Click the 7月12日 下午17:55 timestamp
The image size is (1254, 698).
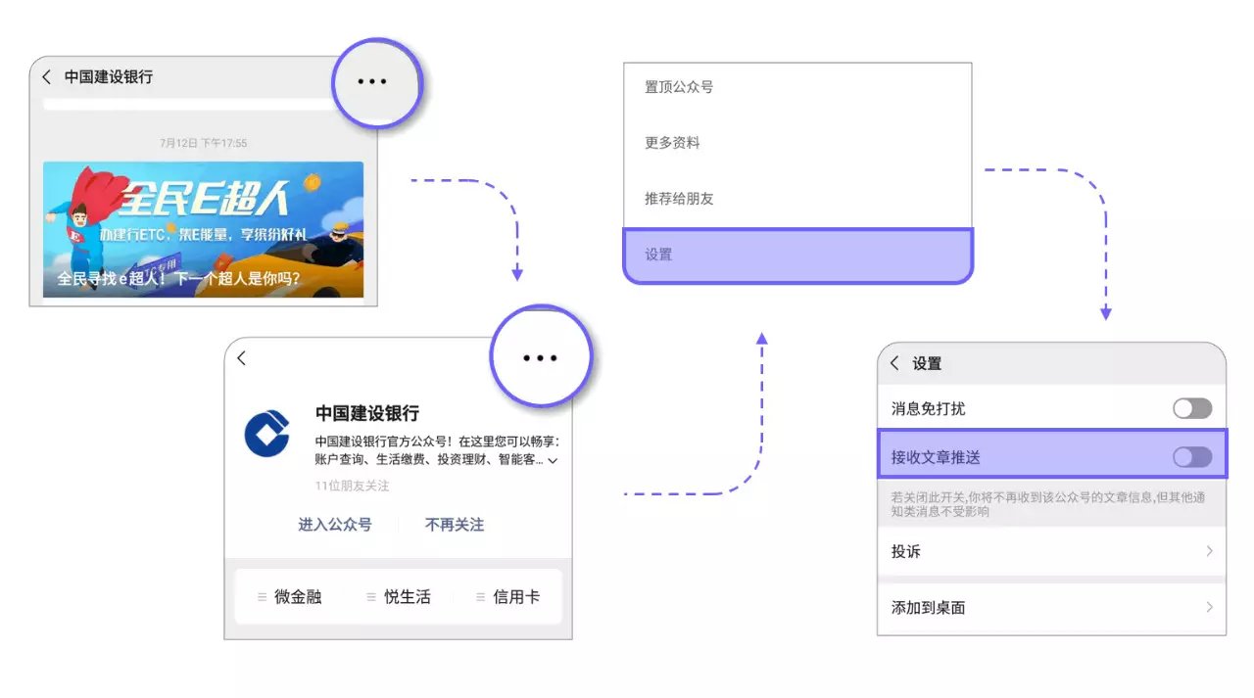tap(204, 143)
